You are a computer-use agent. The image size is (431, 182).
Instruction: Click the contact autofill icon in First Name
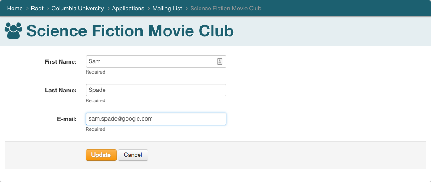(x=220, y=61)
